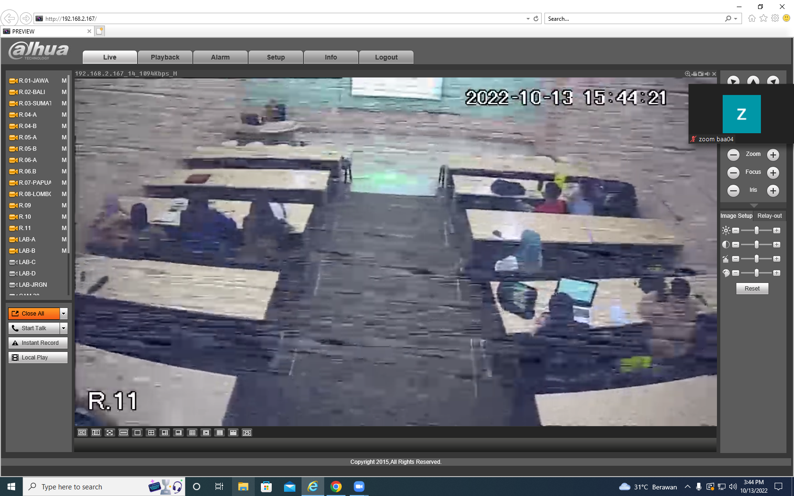Open the Alarm tab
The image size is (794, 496).
[220, 57]
